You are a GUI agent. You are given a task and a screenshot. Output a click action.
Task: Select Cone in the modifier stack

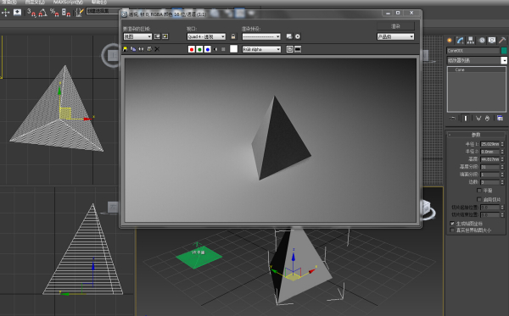point(460,69)
